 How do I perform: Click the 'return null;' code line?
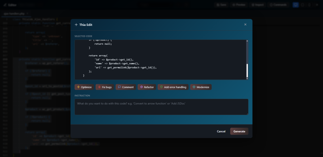click(103, 44)
